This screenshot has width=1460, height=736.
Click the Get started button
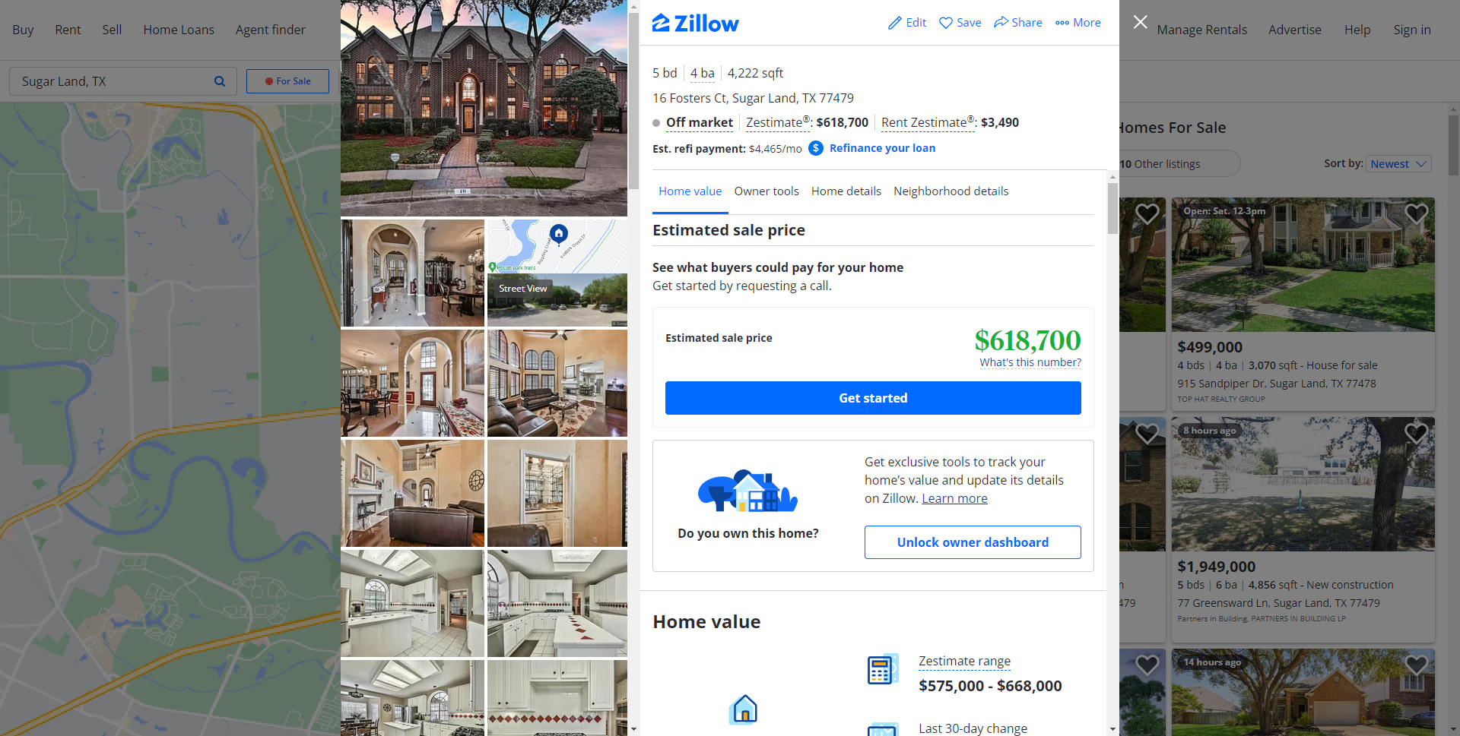[873, 398]
